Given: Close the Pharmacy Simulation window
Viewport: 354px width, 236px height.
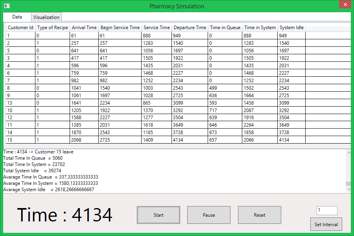Looking at the screenshot, I should tap(345, 4).
